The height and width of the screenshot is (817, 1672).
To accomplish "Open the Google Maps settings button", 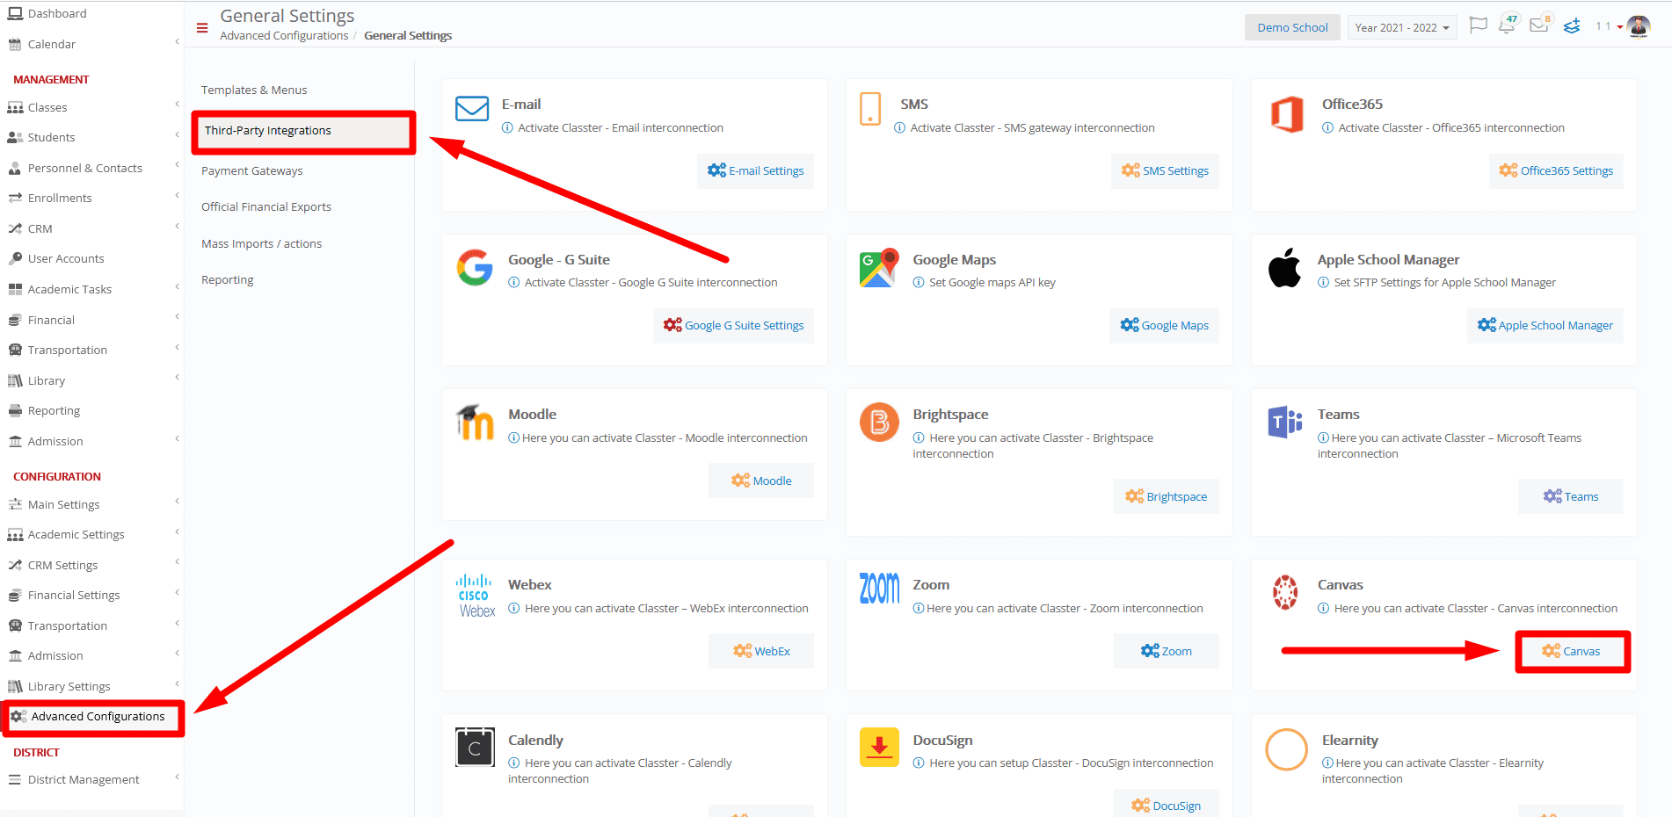I will point(1165,325).
